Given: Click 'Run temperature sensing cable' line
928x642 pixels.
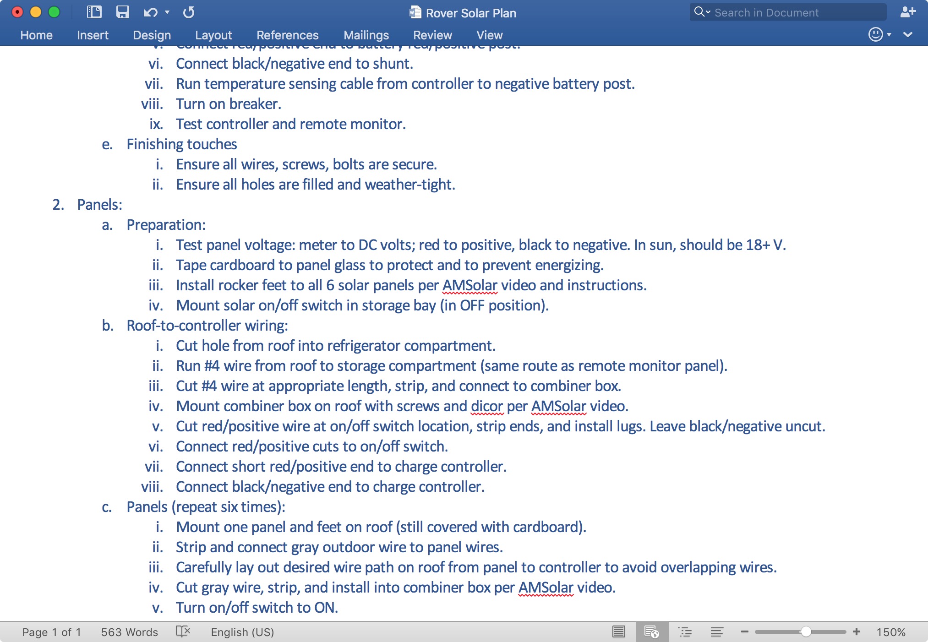Looking at the screenshot, I should 405,84.
